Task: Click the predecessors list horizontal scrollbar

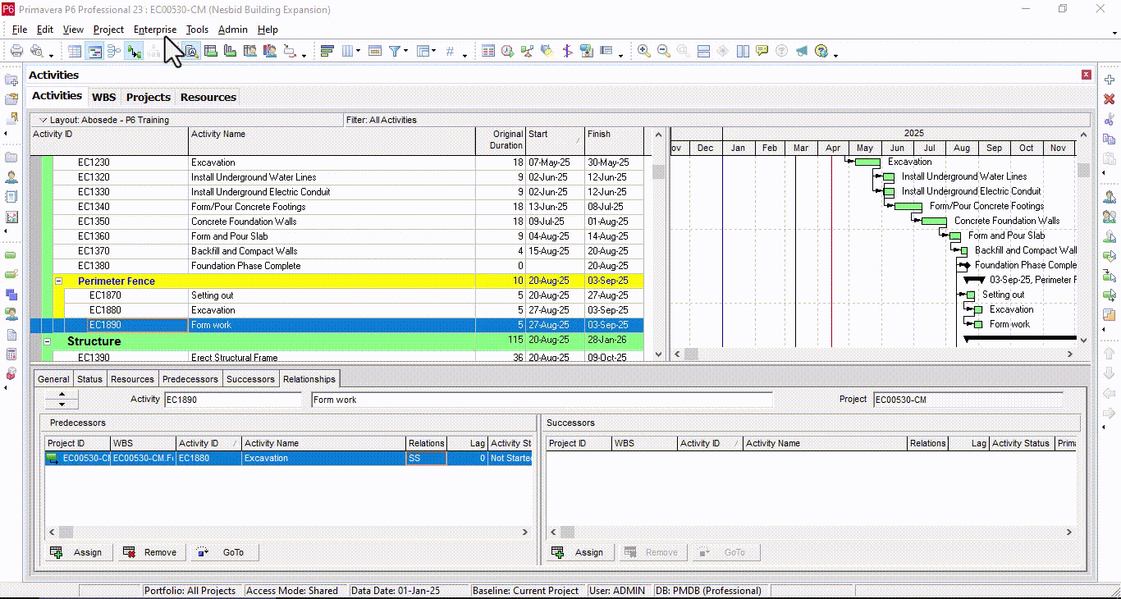Action: point(287,533)
